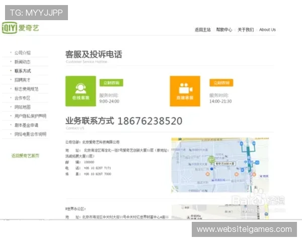Click the green 立刻咨询 consult button
Viewport: 302px width, 242px height.
(111, 83)
